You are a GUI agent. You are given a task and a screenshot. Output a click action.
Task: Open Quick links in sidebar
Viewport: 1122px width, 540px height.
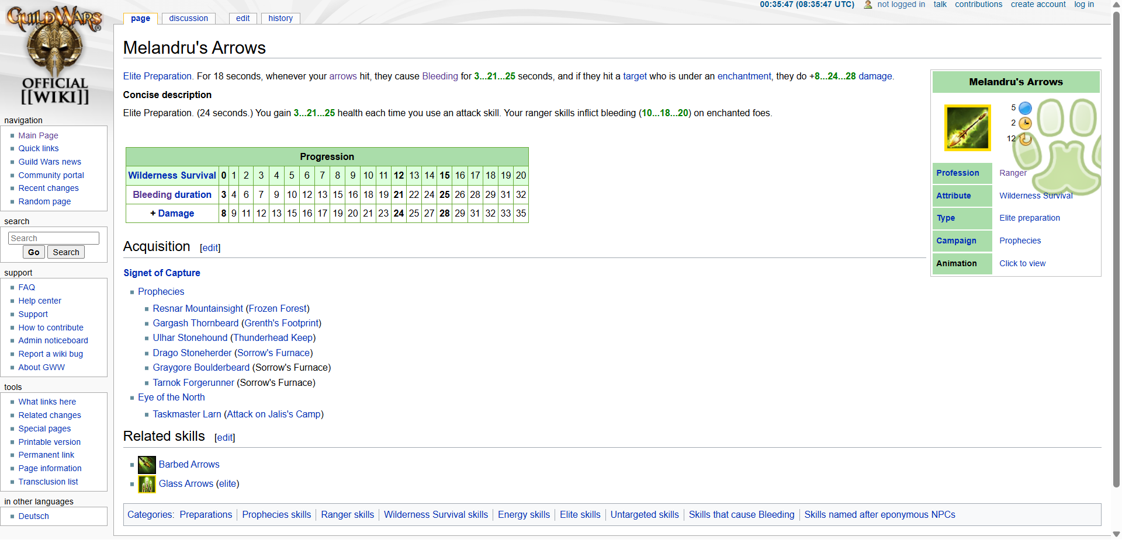click(39, 148)
